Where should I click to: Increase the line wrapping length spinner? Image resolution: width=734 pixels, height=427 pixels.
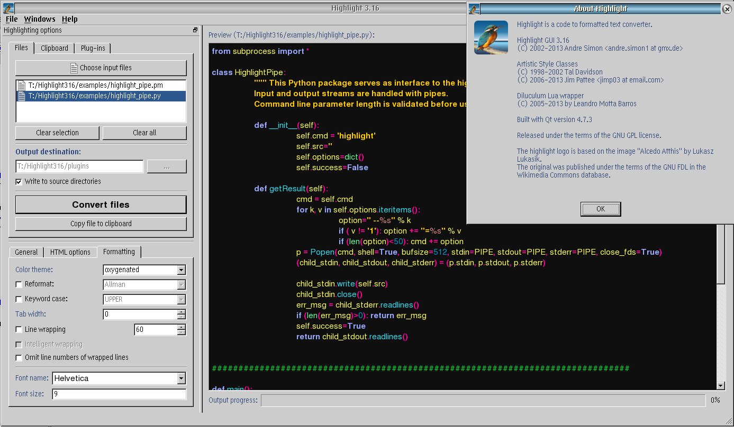tap(182, 327)
